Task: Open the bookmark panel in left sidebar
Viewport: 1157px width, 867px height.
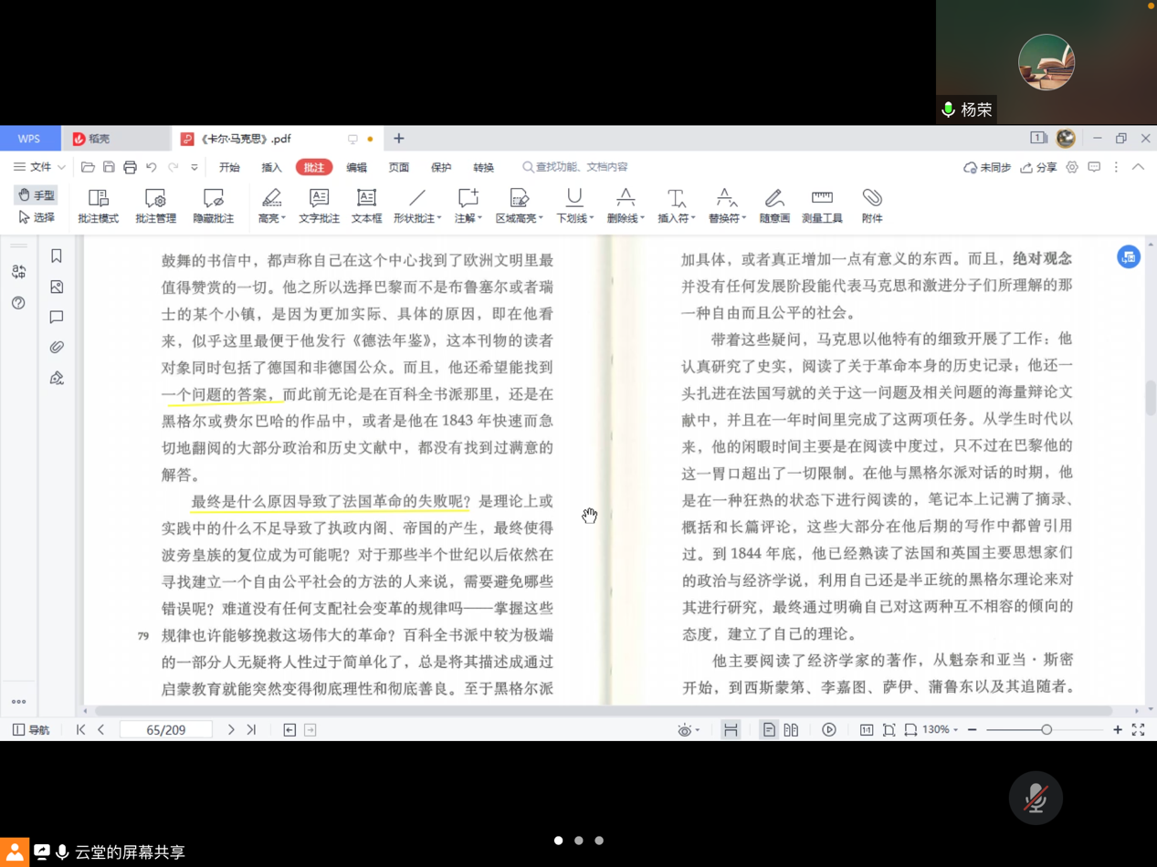Action: [x=57, y=256]
